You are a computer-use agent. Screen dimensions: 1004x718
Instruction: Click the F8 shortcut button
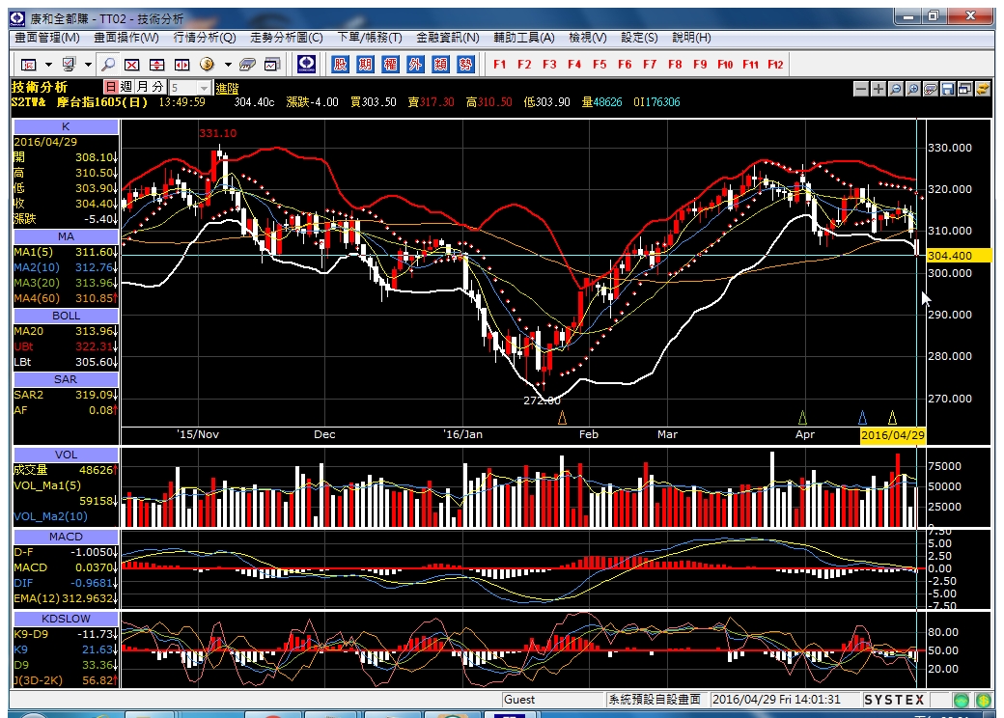point(675,64)
